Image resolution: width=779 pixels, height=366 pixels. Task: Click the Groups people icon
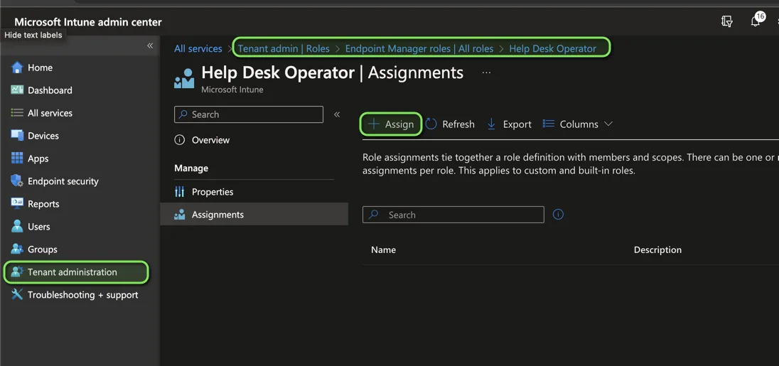tap(17, 249)
